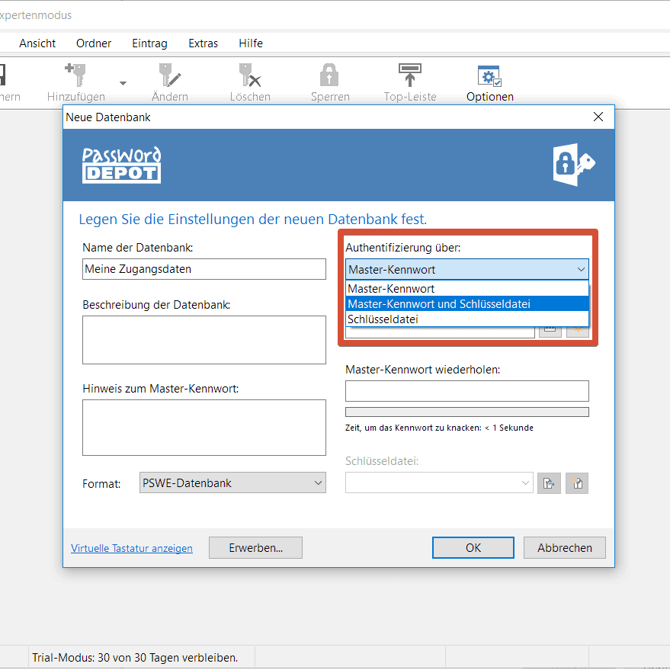Click the Hinweis zum Master-Kennwort field
The image size is (670, 670).
(204, 428)
